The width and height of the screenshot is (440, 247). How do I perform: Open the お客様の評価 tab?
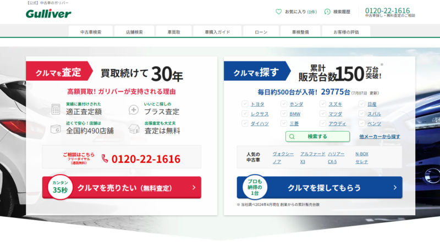coord(346,32)
